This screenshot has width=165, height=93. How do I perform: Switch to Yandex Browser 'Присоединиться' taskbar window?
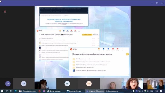[x=28, y=91]
